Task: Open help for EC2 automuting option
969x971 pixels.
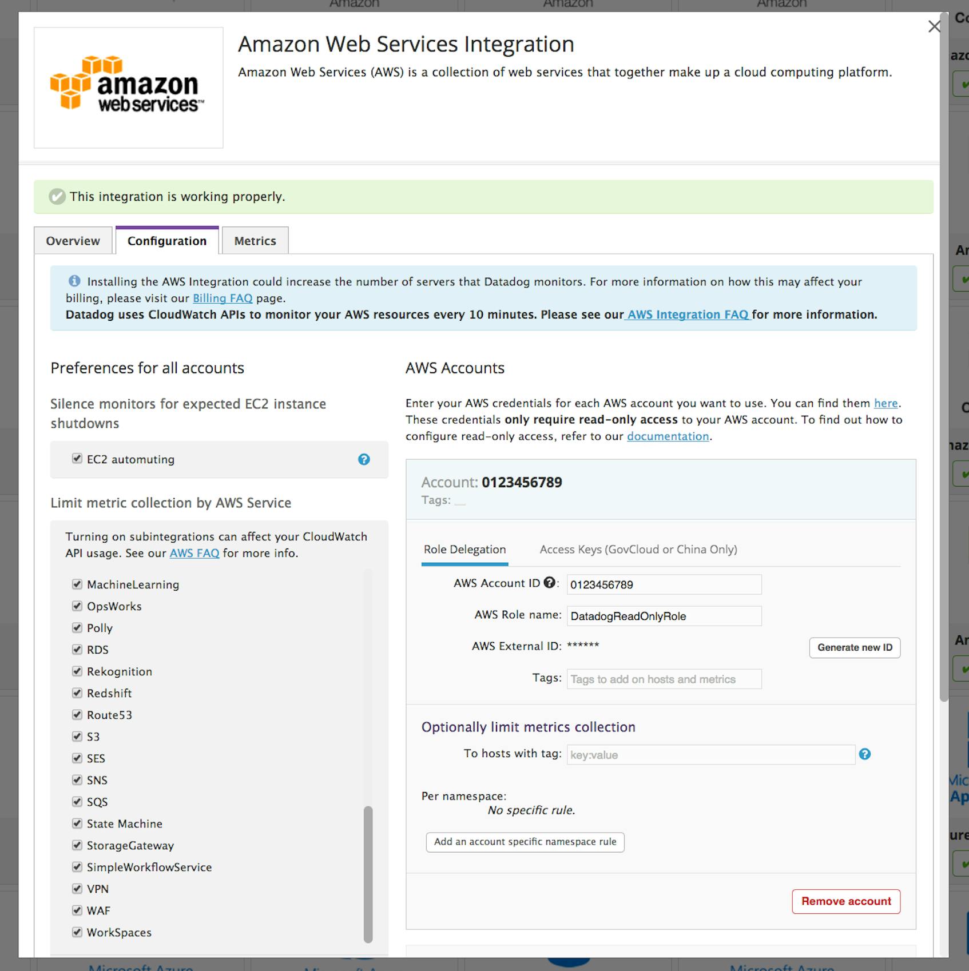Action: 364,460
